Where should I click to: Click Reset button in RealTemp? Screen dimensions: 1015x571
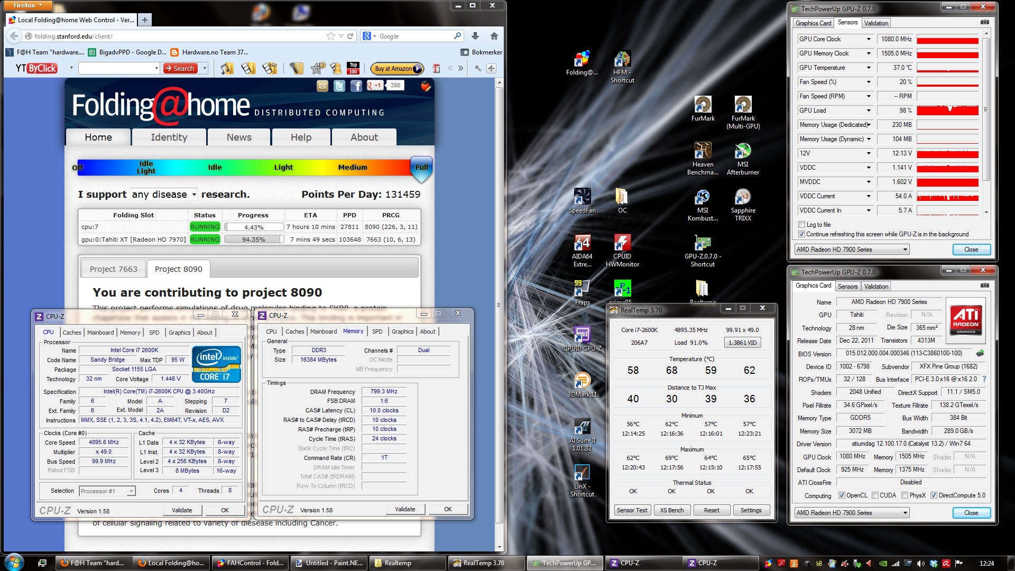pyautogui.click(x=712, y=510)
